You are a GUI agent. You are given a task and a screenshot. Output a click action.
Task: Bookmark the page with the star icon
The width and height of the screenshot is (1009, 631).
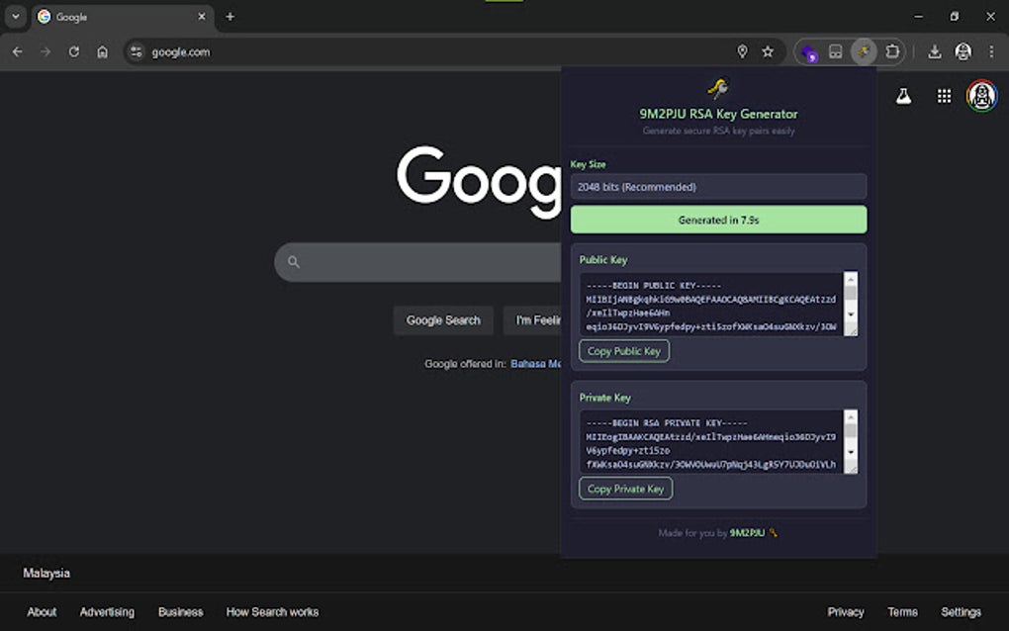769,50
